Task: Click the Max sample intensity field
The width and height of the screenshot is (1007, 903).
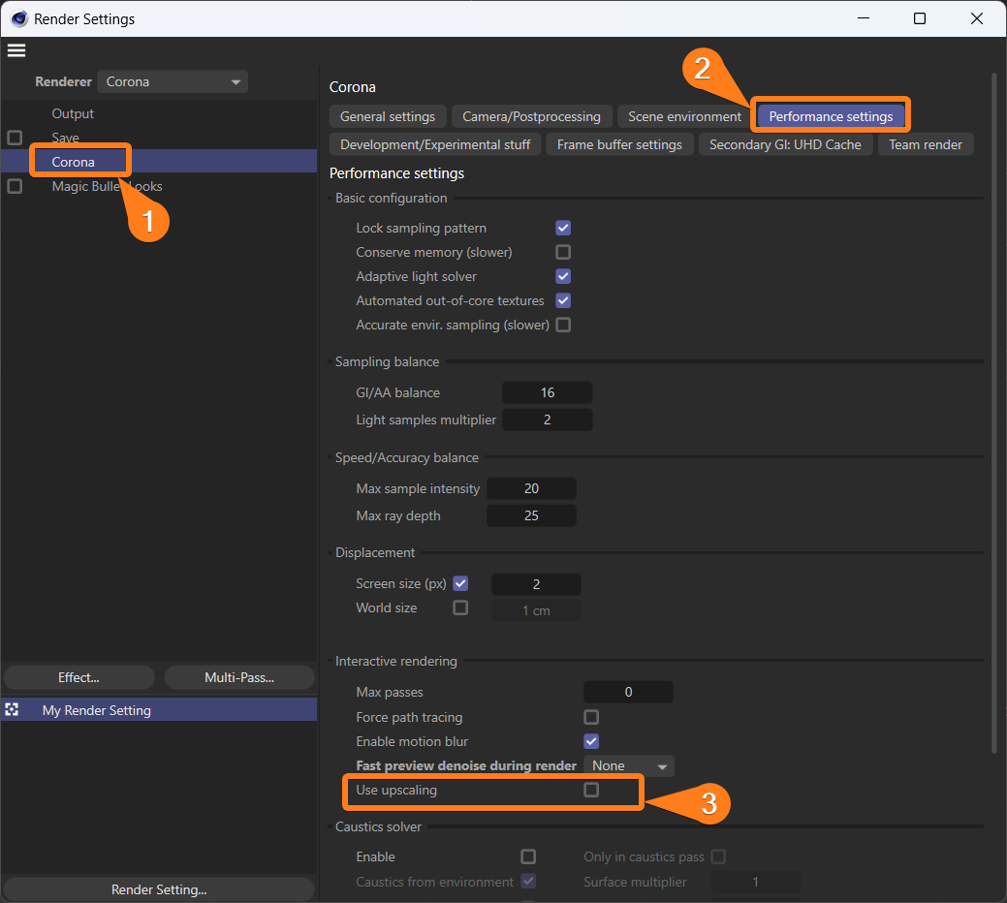Action: [531, 488]
